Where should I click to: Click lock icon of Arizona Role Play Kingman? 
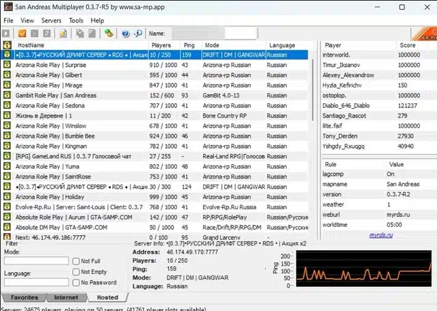point(7,146)
